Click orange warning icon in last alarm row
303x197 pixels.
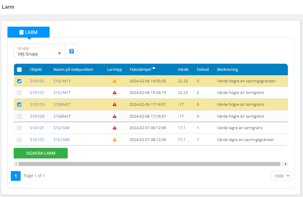pyautogui.click(x=114, y=140)
